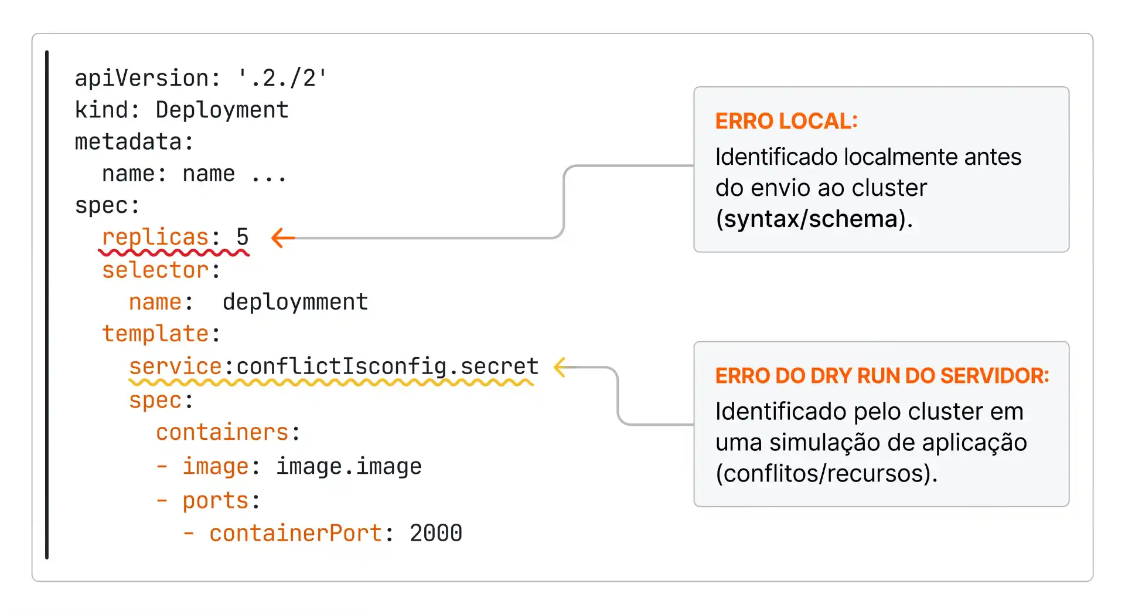
Task: Click the 'ERRO LOCAL:' heading
Action: click(786, 121)
